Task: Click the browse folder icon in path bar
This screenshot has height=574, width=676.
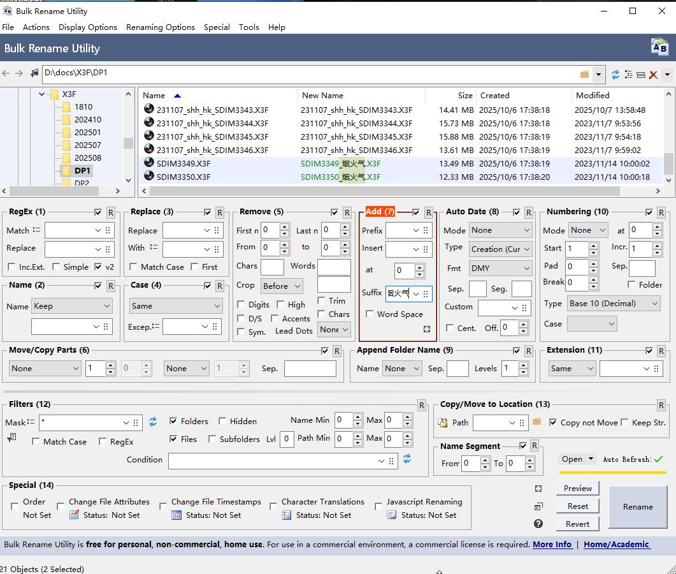Action: (x=584, y=74)
